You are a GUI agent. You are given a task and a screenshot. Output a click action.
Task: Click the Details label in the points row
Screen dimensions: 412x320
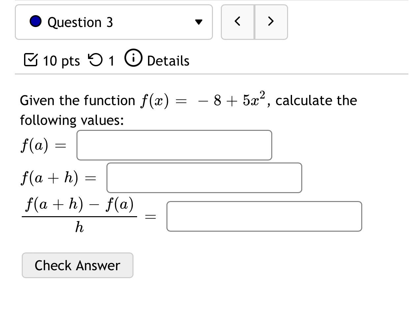coord(167,61)
